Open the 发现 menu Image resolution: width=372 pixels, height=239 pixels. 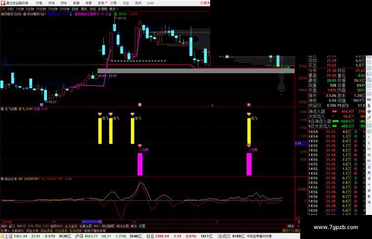101,3
